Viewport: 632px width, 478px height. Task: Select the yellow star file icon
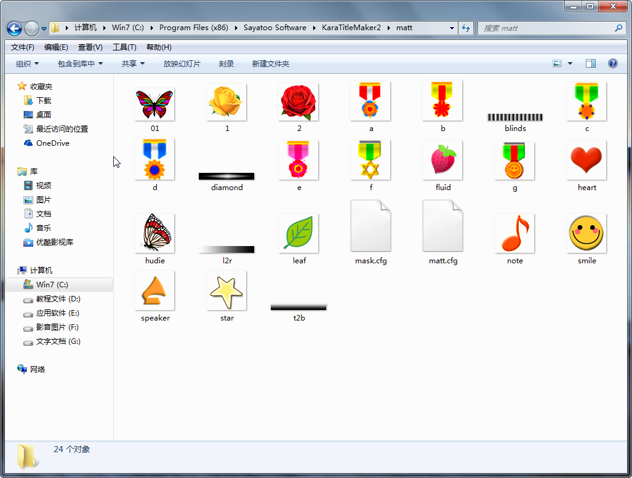(226, 291)
